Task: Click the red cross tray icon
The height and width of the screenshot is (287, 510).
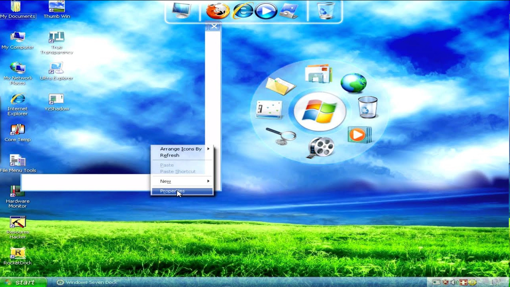Action: coord(463,283)
